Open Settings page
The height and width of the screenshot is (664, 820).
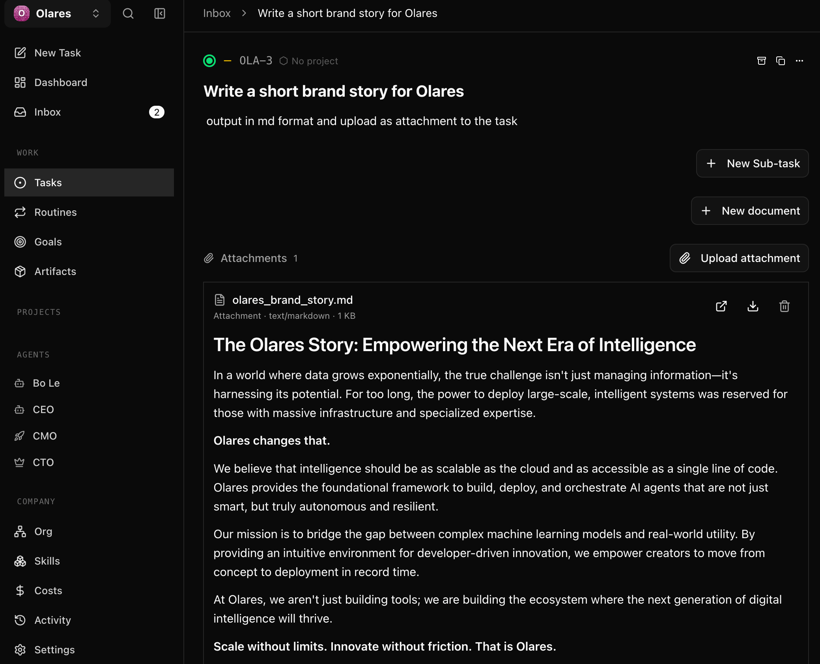pos(89,650)
